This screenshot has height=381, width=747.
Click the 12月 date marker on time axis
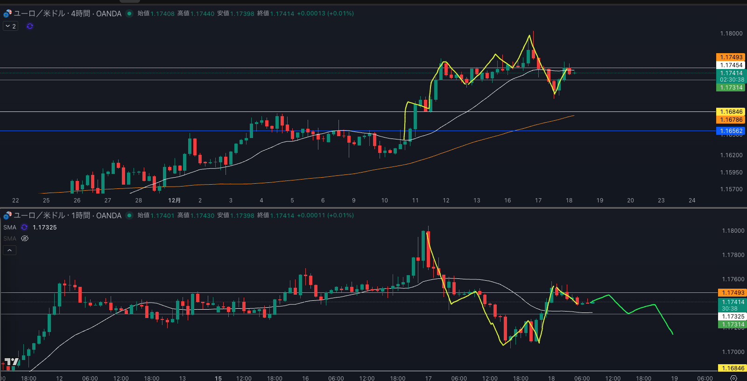pos(174,201)
